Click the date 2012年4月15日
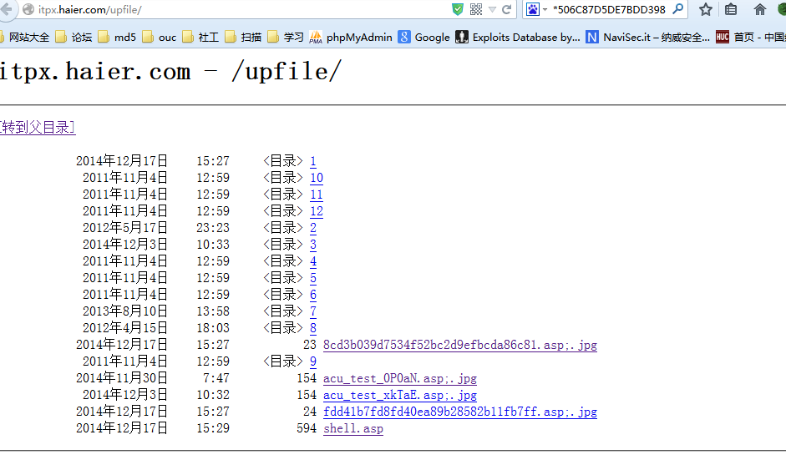 pos(124,328)
